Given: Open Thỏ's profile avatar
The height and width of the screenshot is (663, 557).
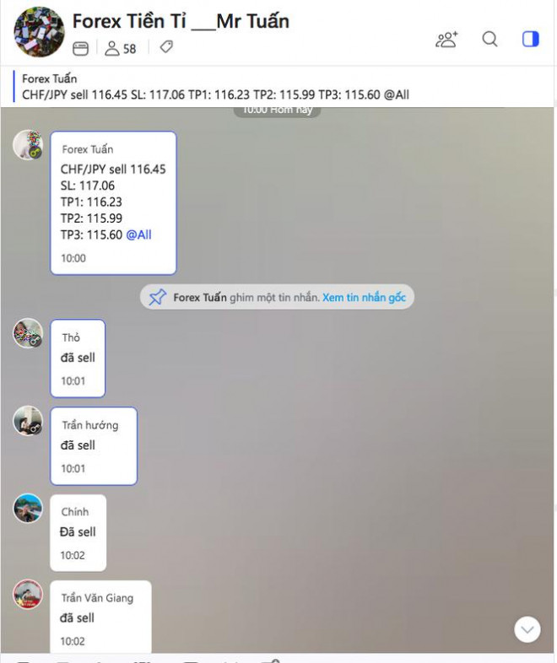Looking at the screenshot, I should (28, 333).
